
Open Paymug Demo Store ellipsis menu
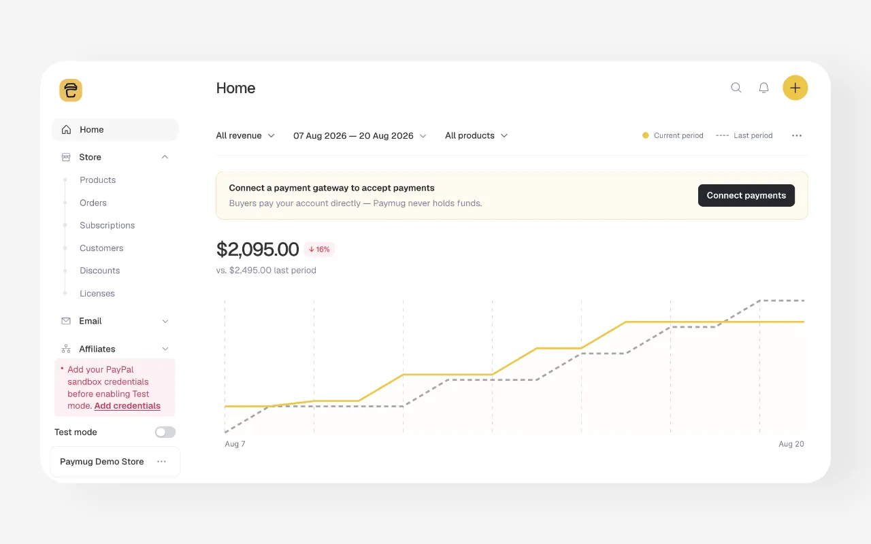click(161, 462)
